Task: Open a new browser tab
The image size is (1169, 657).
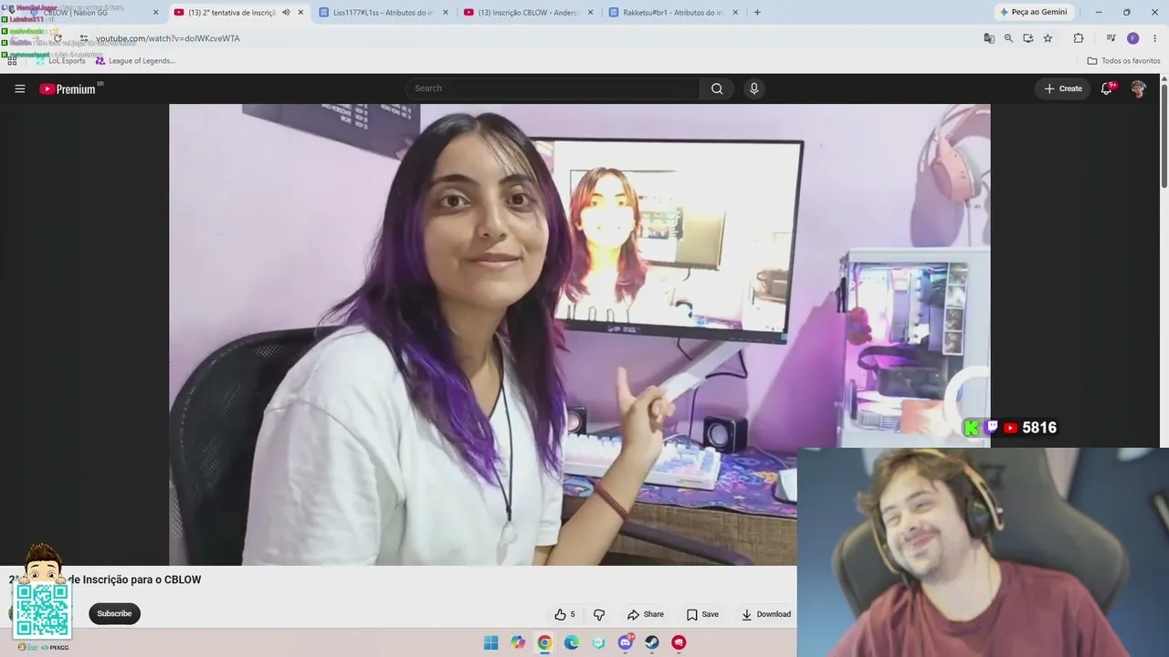Action: click(757, 13)
